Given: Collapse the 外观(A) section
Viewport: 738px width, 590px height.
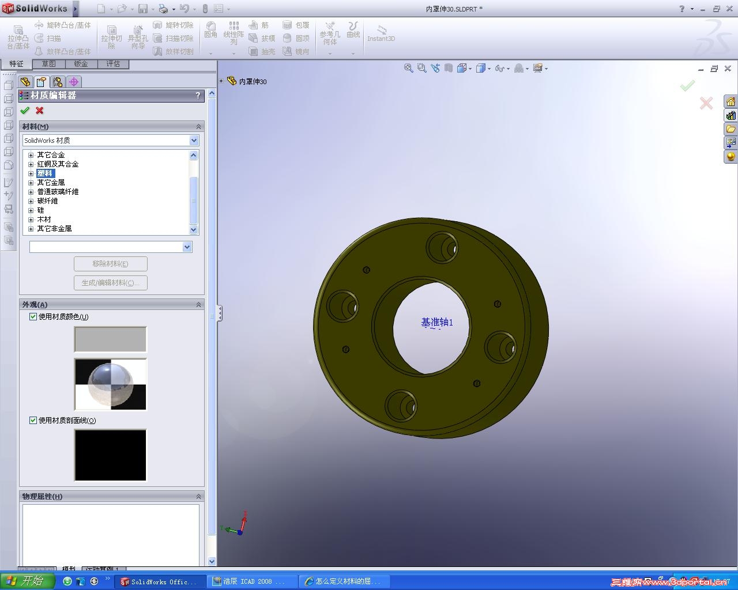Looking at the screenshot, I should [199, 305].
